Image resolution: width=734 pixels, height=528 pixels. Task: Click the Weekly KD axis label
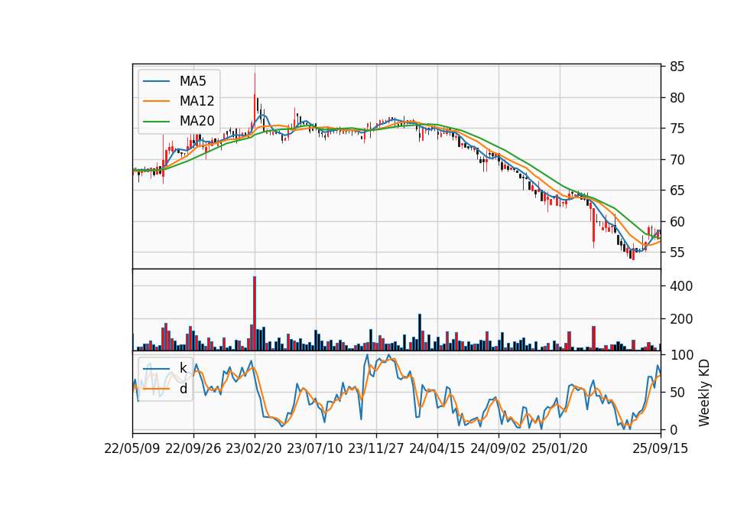[704, 393]
